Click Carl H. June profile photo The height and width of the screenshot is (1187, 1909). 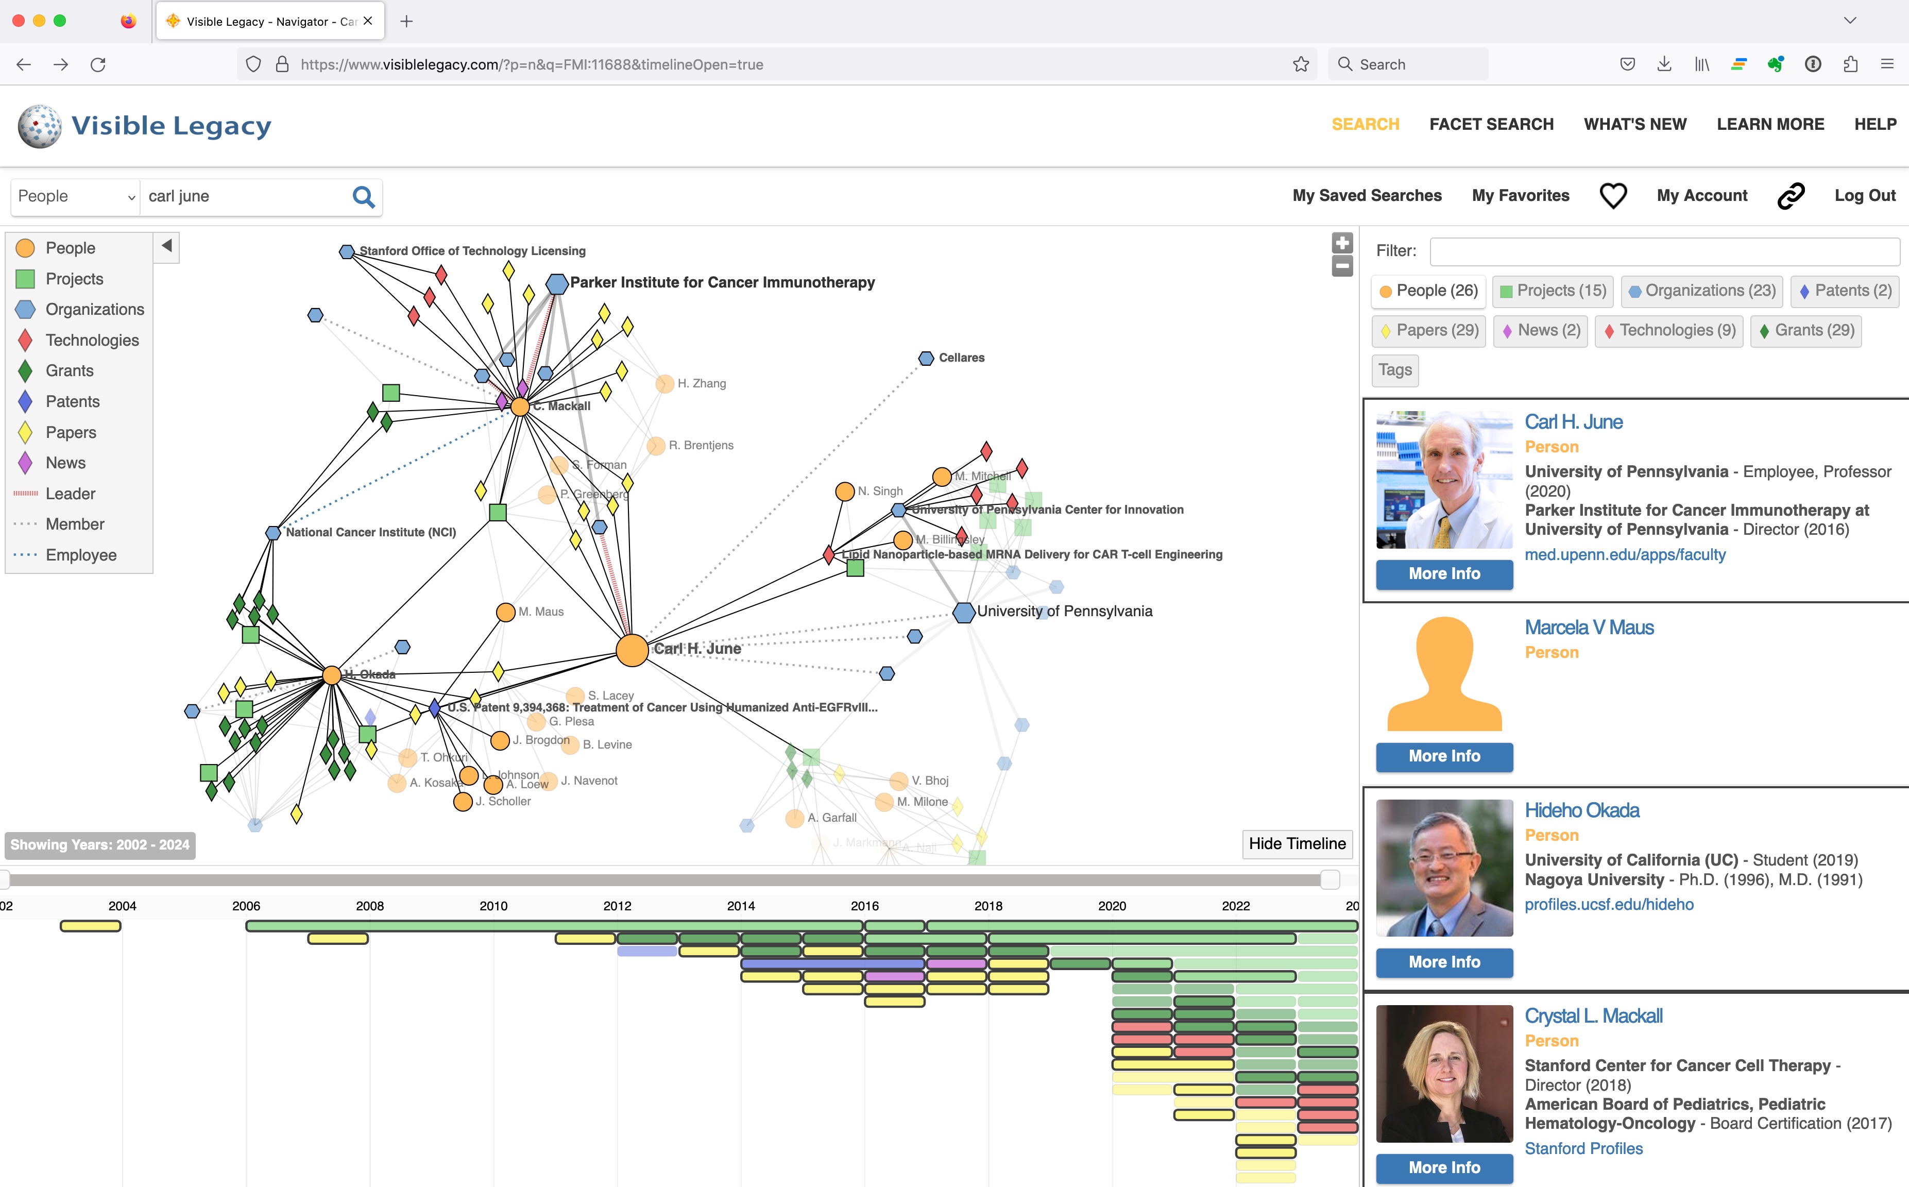[1444, 480]
